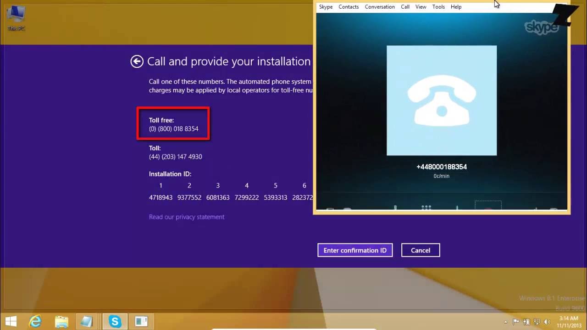Open the Help menu in Skype

[x=456, y=7]
